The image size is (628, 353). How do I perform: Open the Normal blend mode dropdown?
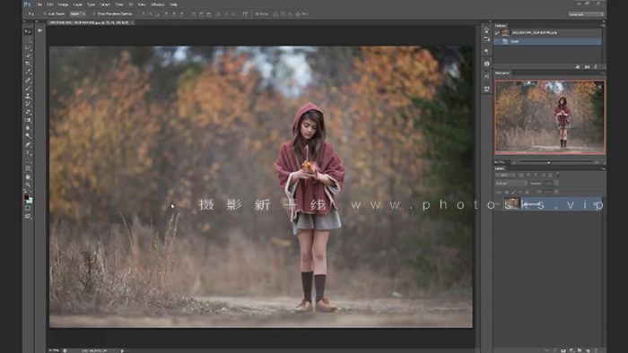511,184
